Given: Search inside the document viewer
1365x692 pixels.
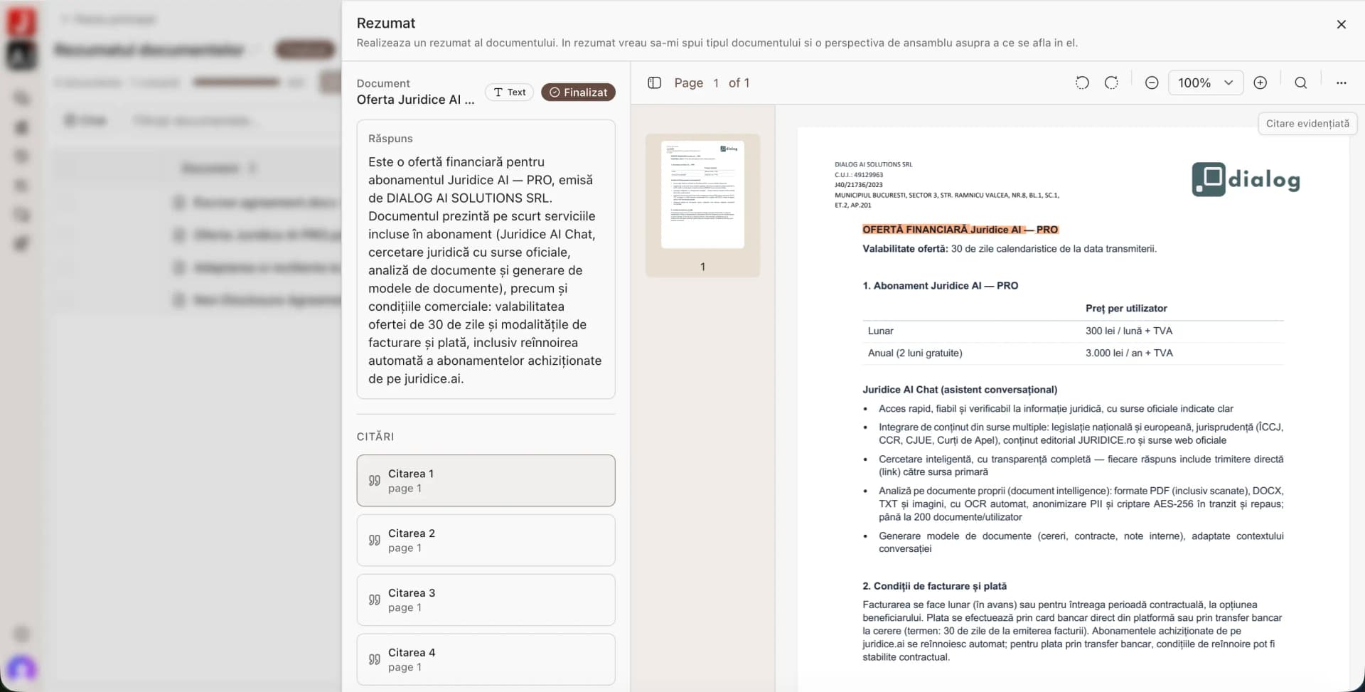Looking at the screenshot, I should [1300, 83].
